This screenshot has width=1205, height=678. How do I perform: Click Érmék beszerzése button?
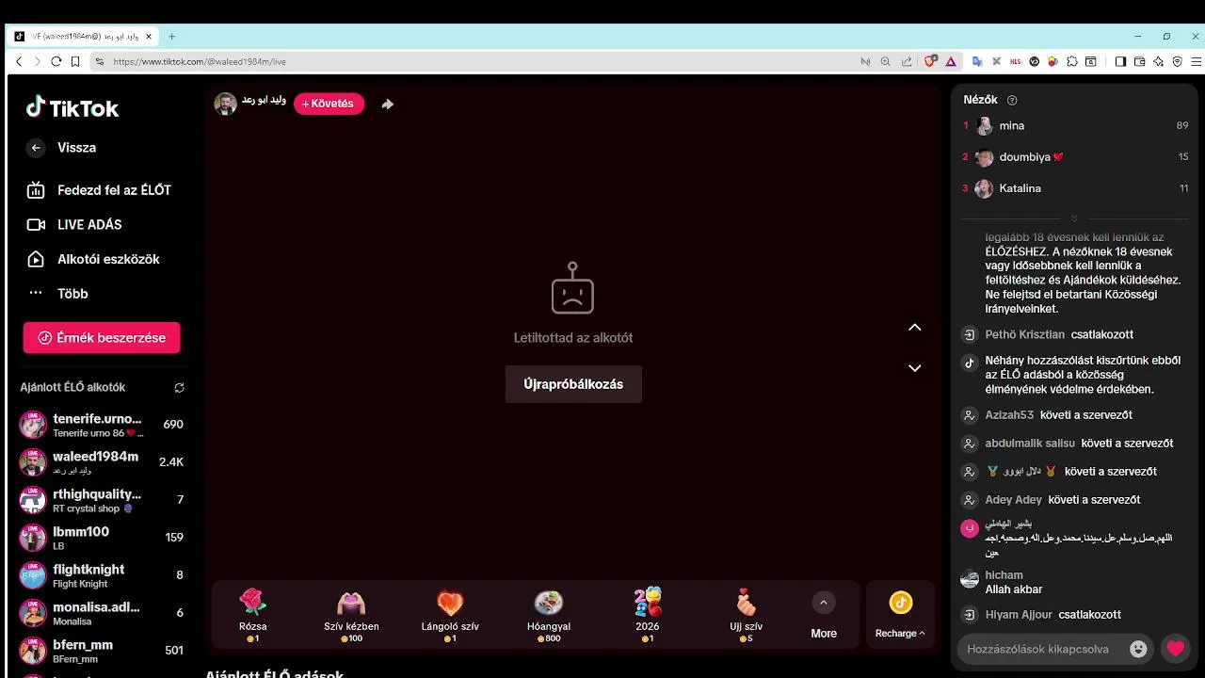[x=102, y=338]
